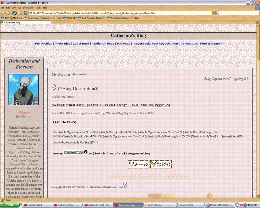The height and width of the screenshot is (208, 260).
Task: Open the Windows Start menu
Action: [10, 205]
